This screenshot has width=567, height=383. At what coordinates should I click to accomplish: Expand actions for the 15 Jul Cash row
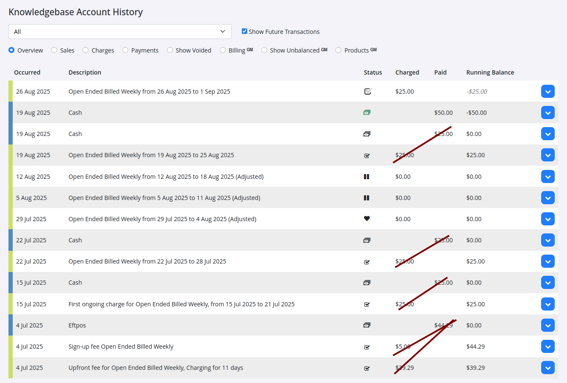548,283
